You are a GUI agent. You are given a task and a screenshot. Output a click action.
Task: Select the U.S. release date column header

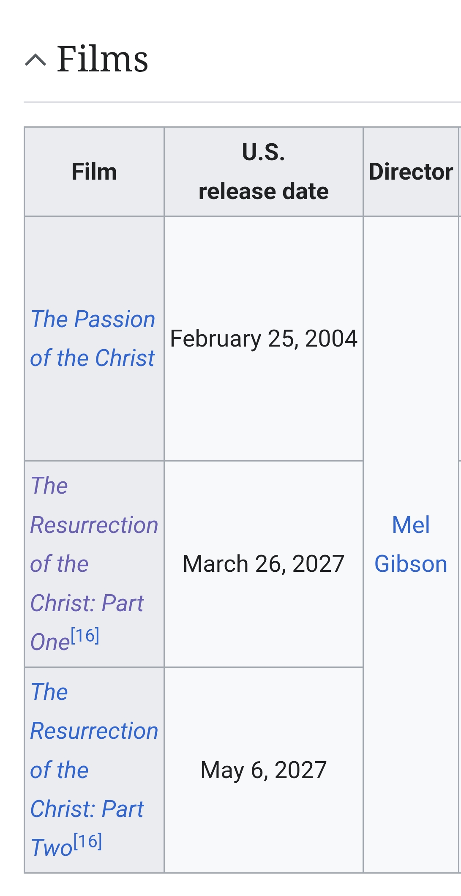coord(263,172)
